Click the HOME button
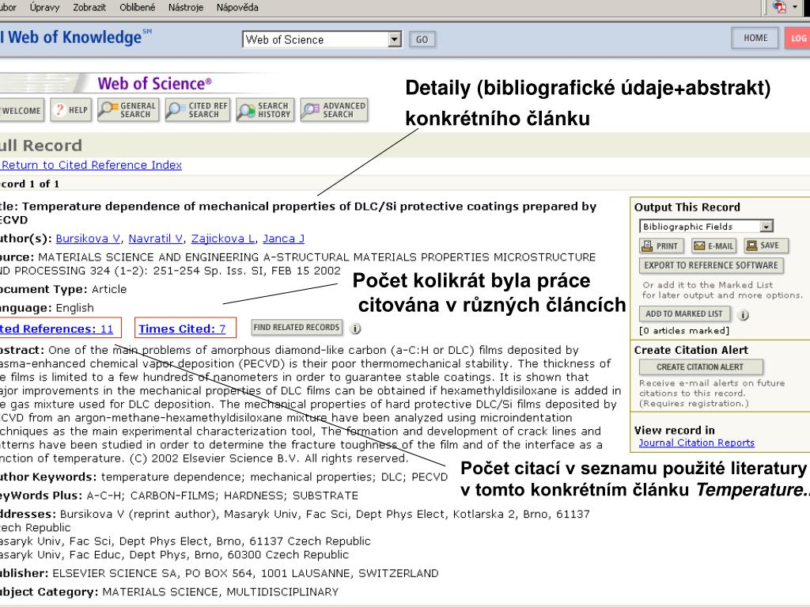 (x=755, y=38)
